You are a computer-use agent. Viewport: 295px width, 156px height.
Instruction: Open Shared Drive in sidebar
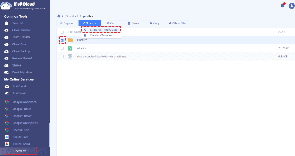21,130
